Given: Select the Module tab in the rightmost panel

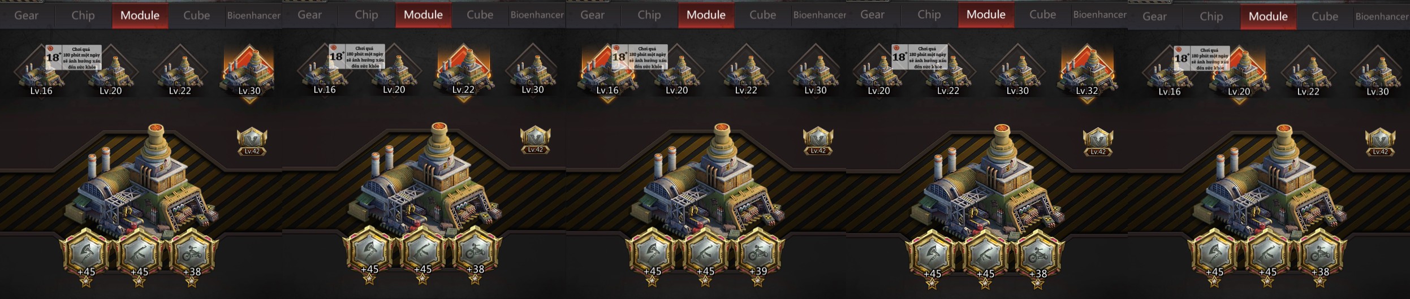Looking at the screenshot, I should (1268, 16).
